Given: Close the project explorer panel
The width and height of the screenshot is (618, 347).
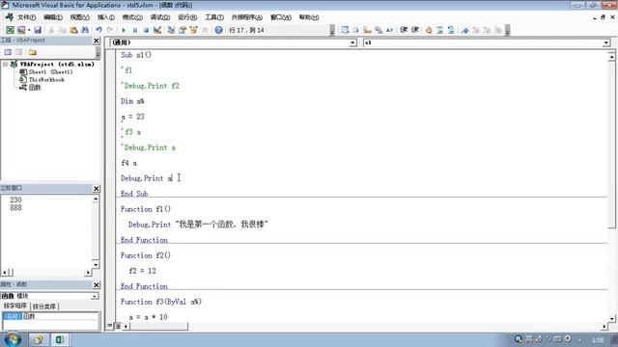Looking at the screenshot, I should 97,40.
